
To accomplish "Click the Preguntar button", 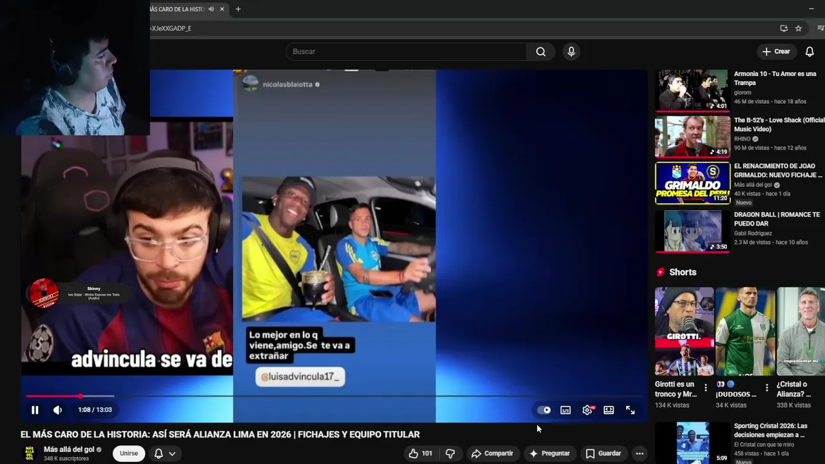I will [x=549, y=454].
